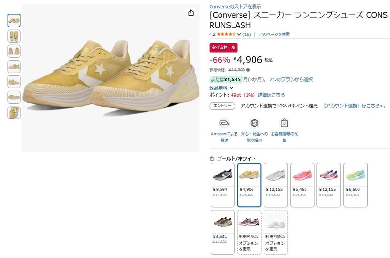Click the star rating icons
Screen dimensions: 390x258
[226, 34]
